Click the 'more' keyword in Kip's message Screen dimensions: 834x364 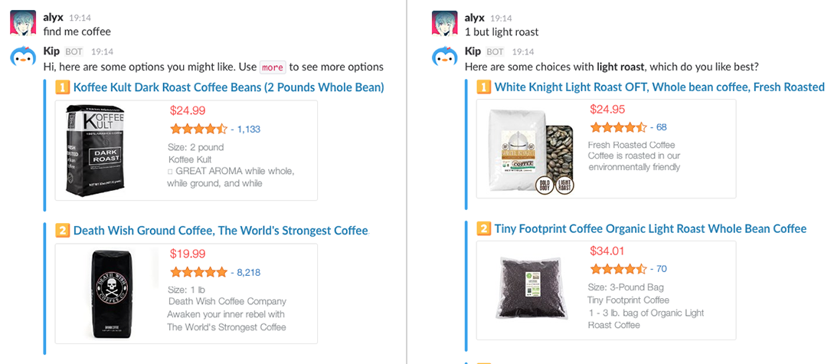(272, 67)
